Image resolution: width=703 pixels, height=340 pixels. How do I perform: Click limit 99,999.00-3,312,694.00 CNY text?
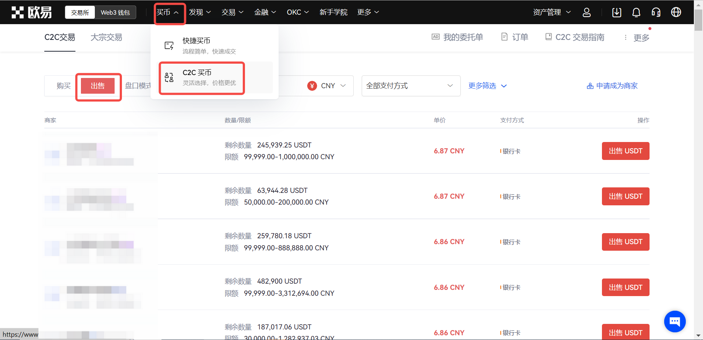(x=289, y=293)
